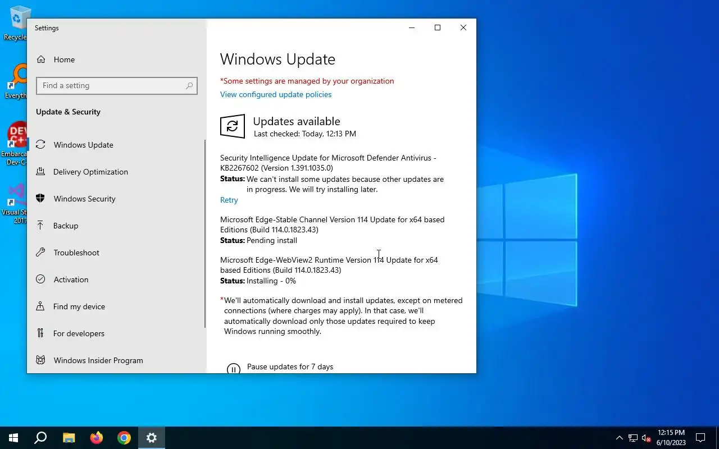Click the Find my device person icon
The image size is (719, 449).
(40, 306)
